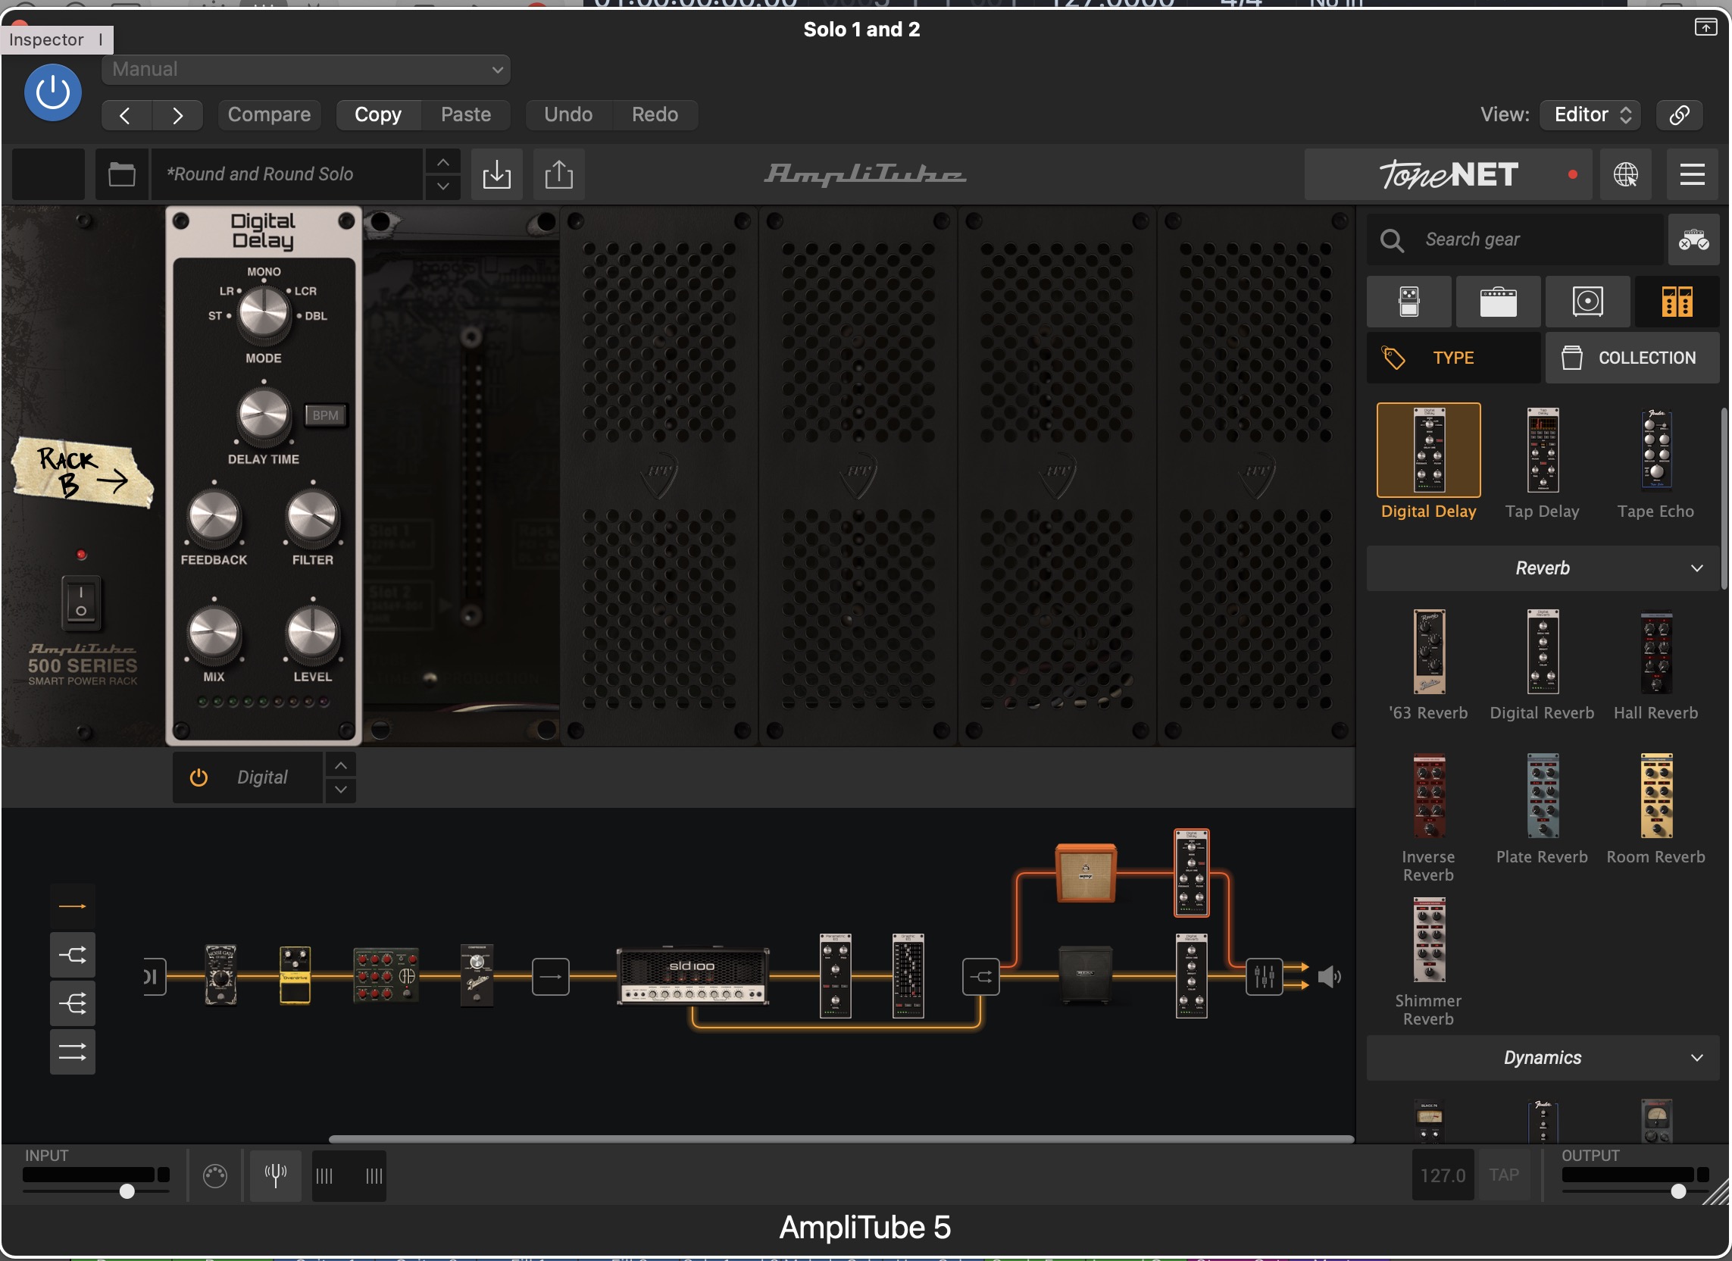Screen dimensions: 1732x1261
Task: Click the Digital rack preset down arrow
Action: pyautogui.click(x=341, y=790)
